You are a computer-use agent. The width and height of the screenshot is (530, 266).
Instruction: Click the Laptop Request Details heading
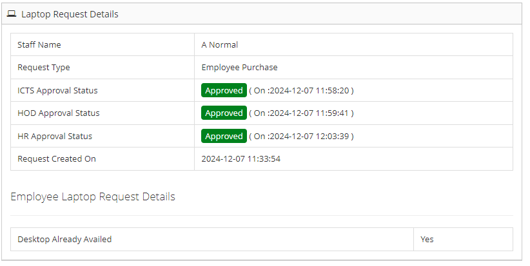click(70, 14)
